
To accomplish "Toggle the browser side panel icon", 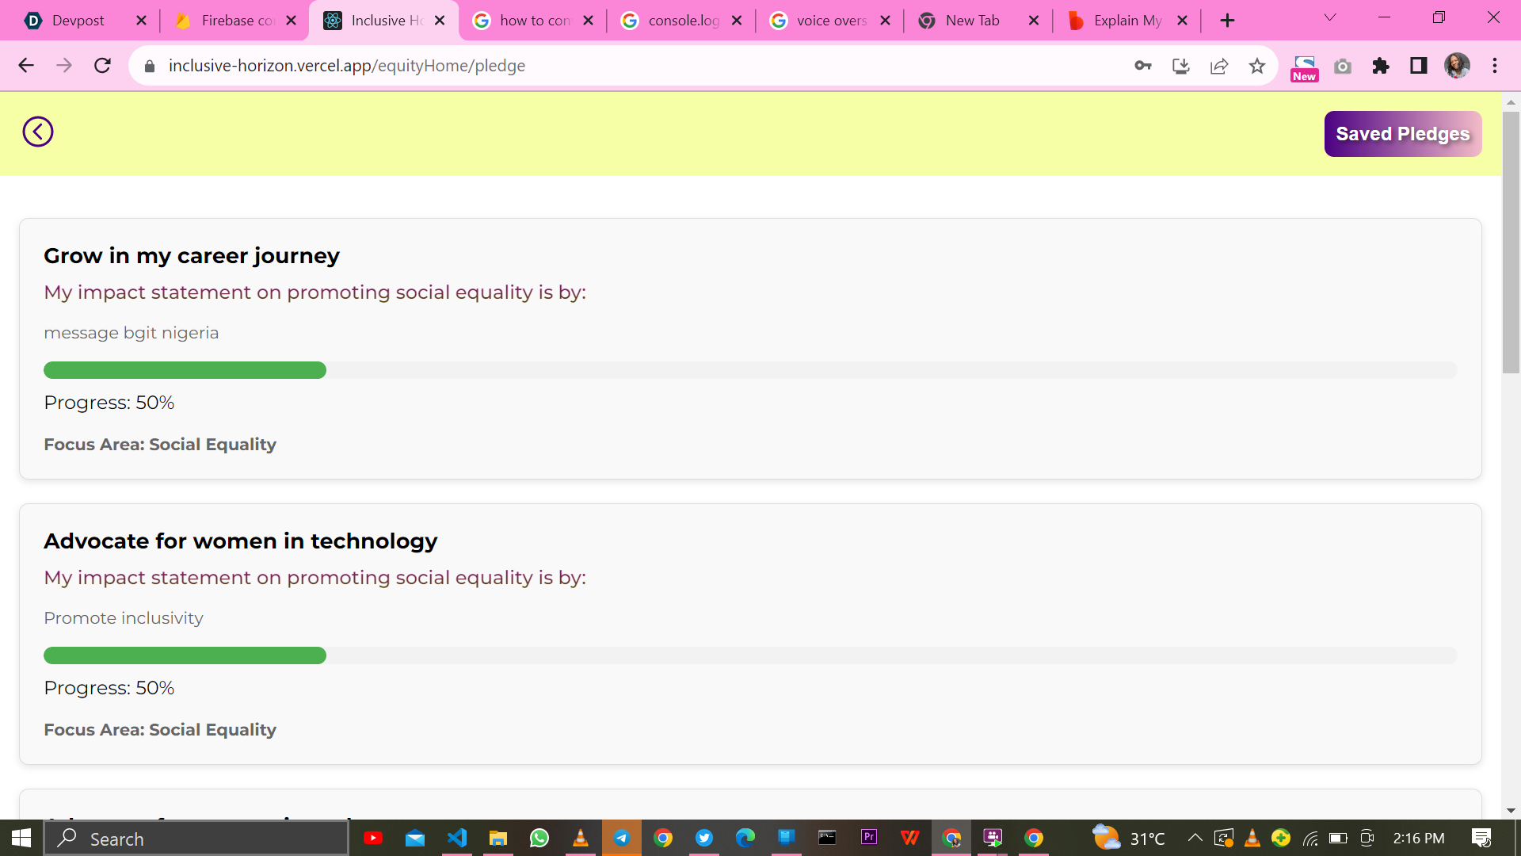I will click(1419, 66).
